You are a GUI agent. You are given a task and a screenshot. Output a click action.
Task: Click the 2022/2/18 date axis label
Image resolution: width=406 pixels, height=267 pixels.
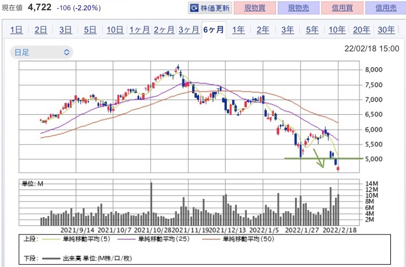click(340, 230)
